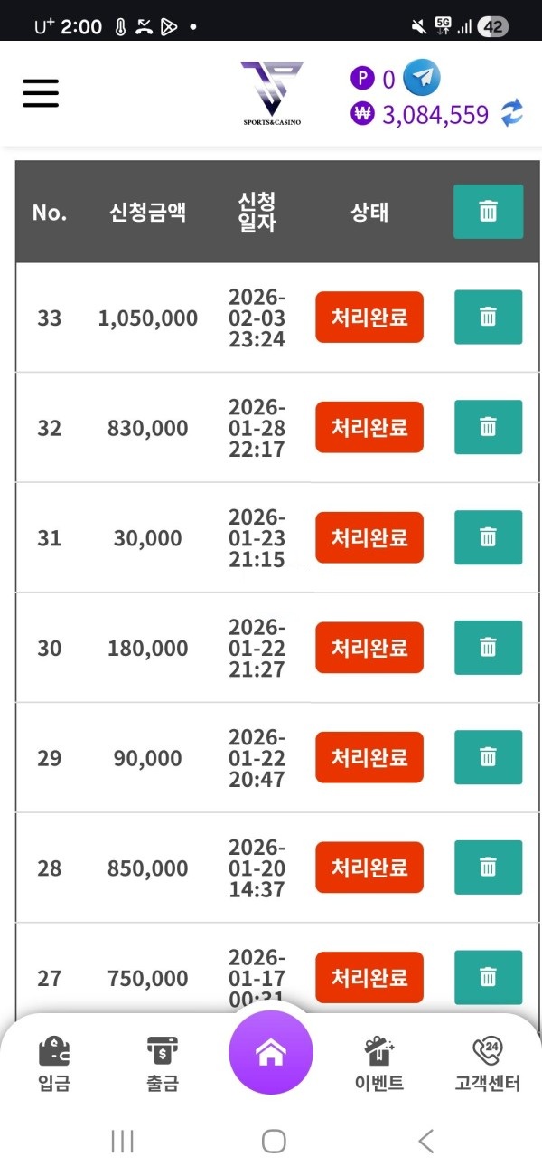This screenshot has height=1176, width=542.
Task: Tap the Sports & Casino logo
Action: click(x=271, y=92)
